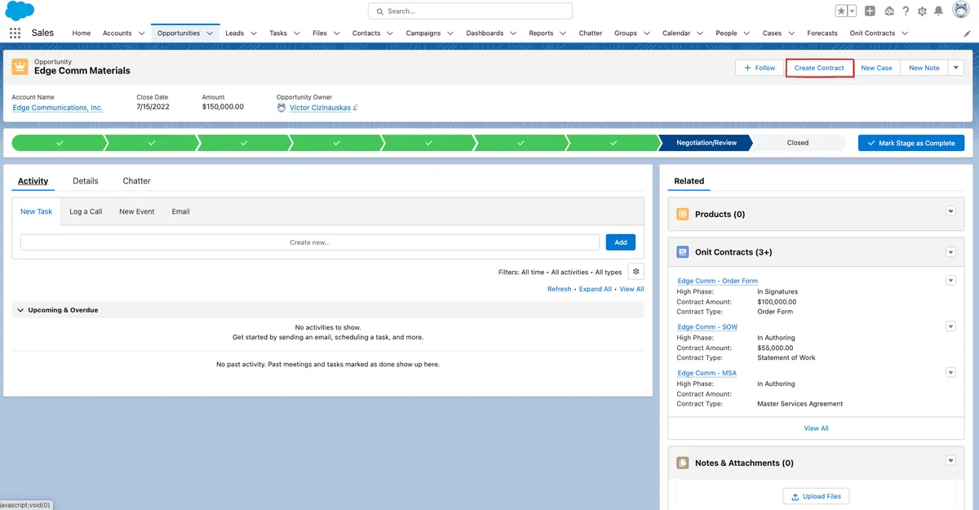
Task: Click Mark Stage as Complete
Action: click(911, 143)
